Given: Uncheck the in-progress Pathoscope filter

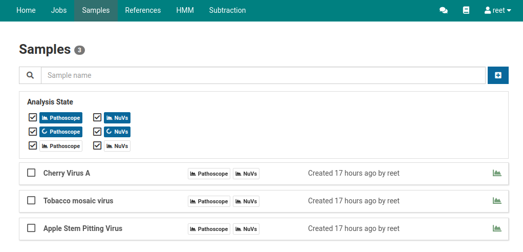Looking at the screenshot, I should click(x=33, y=132).
